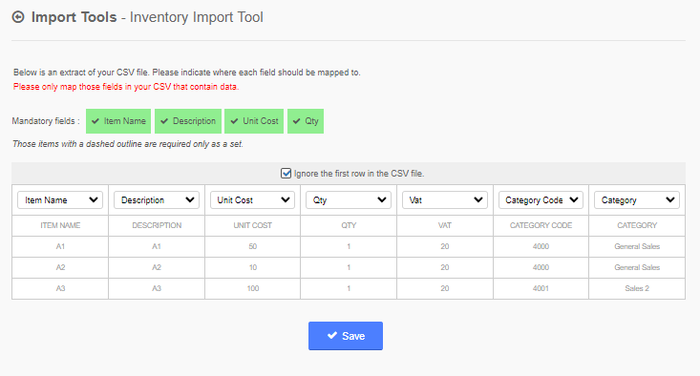Open the Vat mapping dropdown
The width and height of the screenshot is (700, 376).
pyautogui.click(x=445, y=199)
